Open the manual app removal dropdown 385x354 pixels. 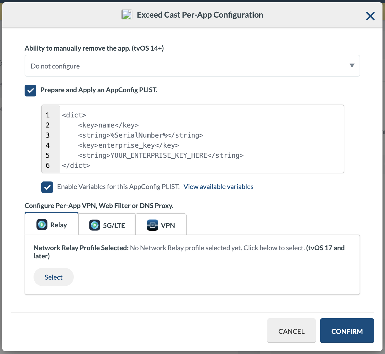coord(192,66)
